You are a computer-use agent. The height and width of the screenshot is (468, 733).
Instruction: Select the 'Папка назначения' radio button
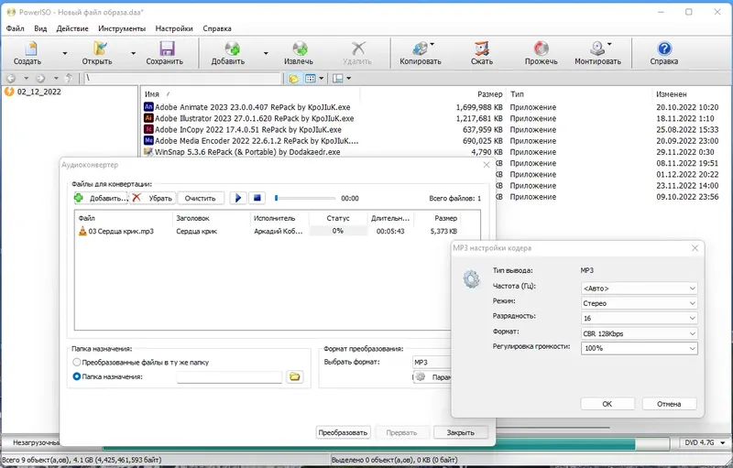pos(77,376)
